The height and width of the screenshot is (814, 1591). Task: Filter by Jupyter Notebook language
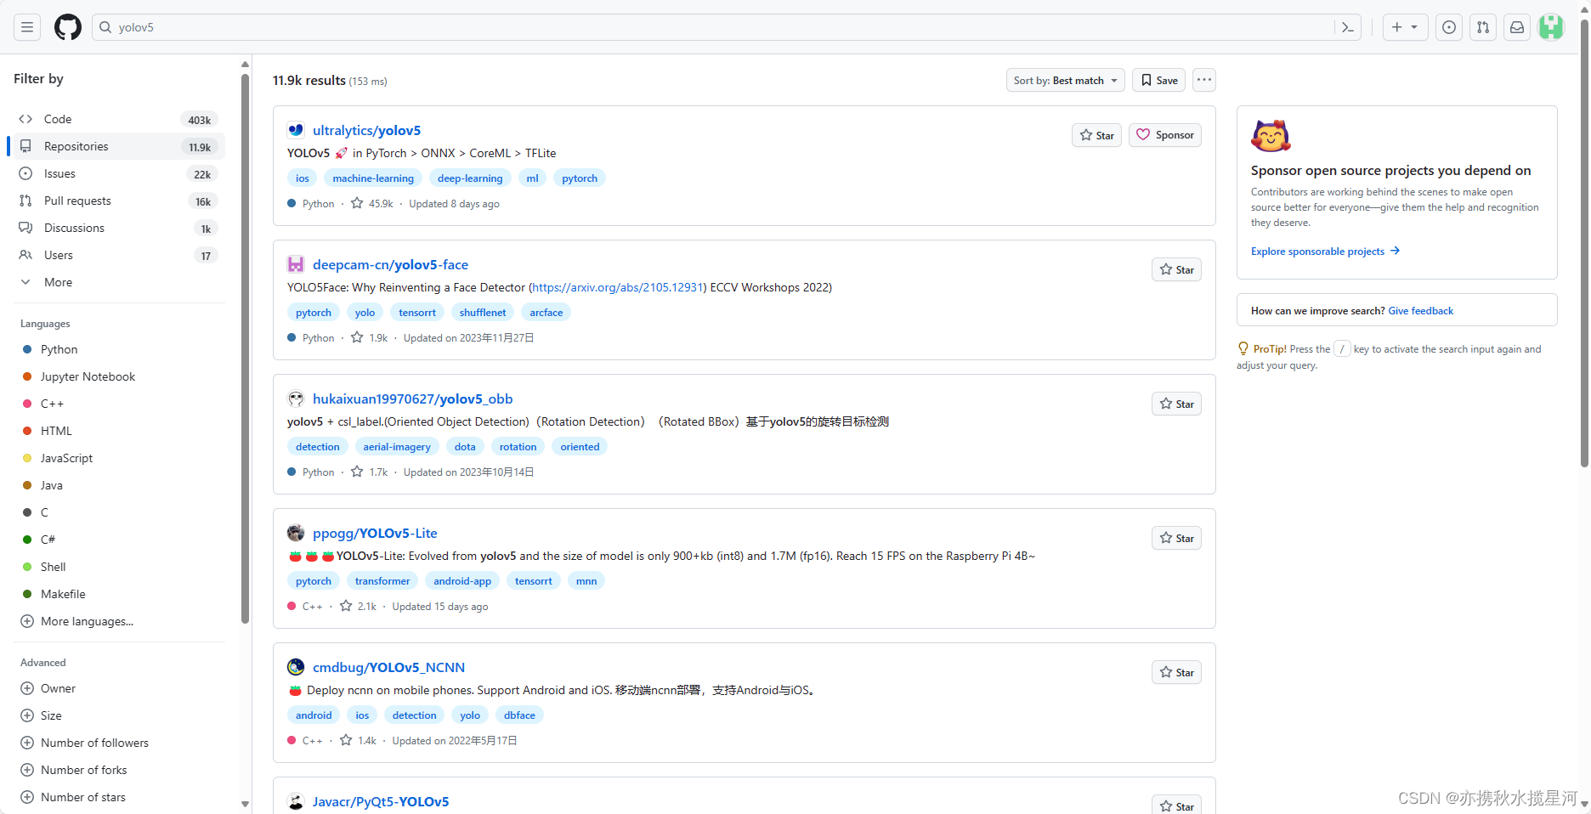pyautogui.click(x=119, y=376)
